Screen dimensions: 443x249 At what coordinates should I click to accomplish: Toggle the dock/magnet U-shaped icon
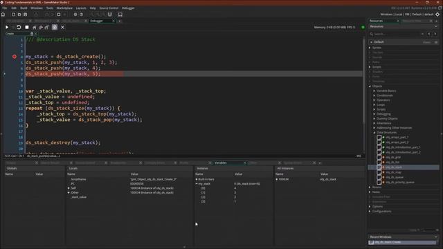[x=110, y=15]
